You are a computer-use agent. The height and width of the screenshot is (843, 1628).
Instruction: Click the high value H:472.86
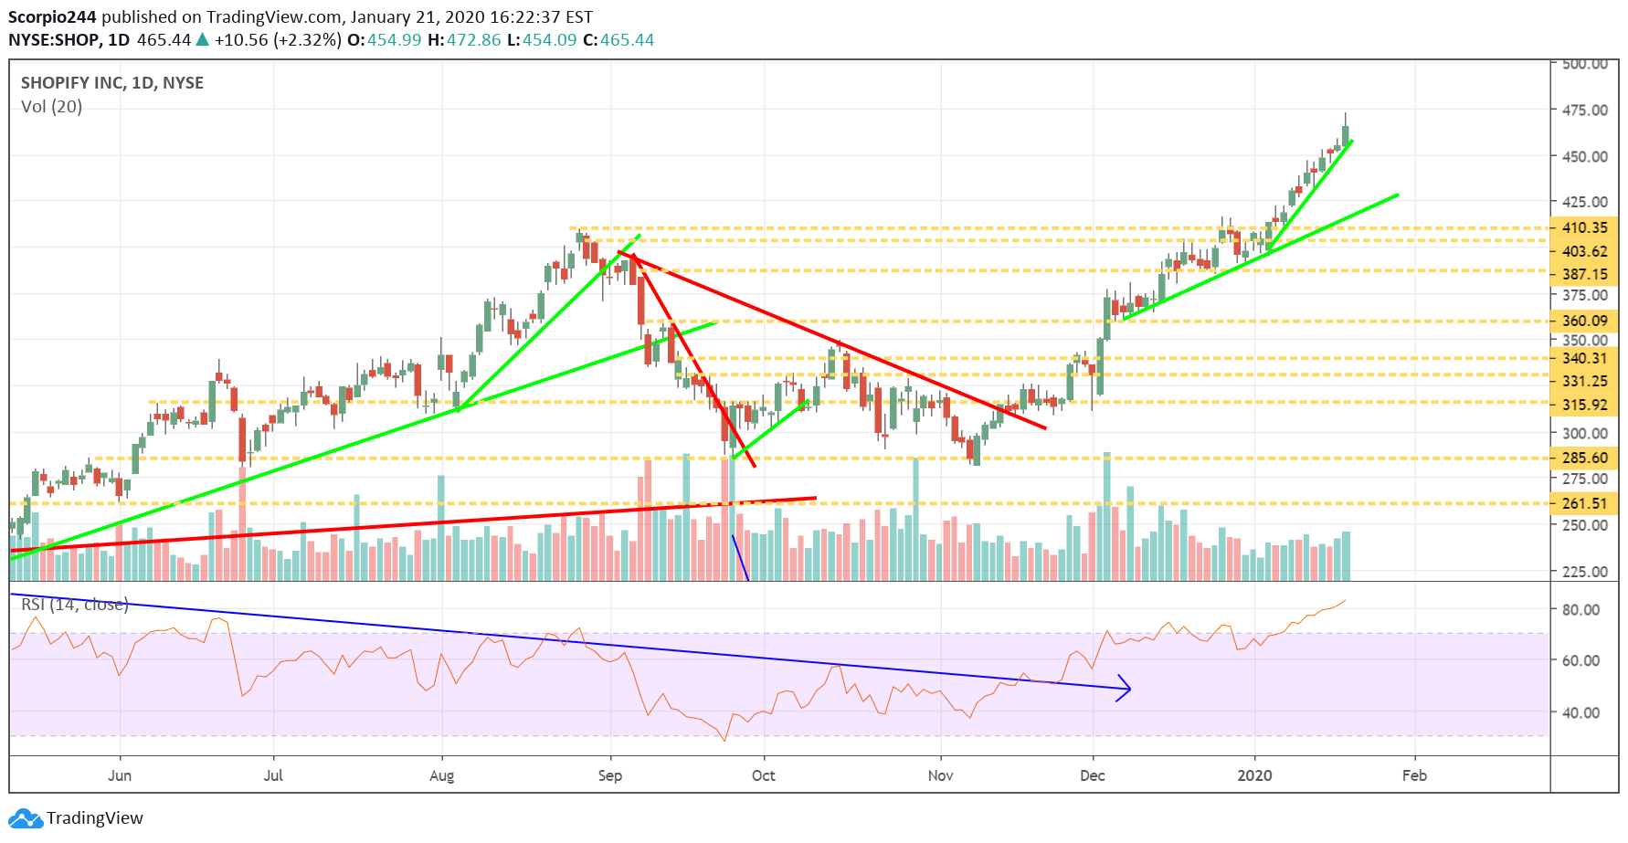(x=464, y=40)
